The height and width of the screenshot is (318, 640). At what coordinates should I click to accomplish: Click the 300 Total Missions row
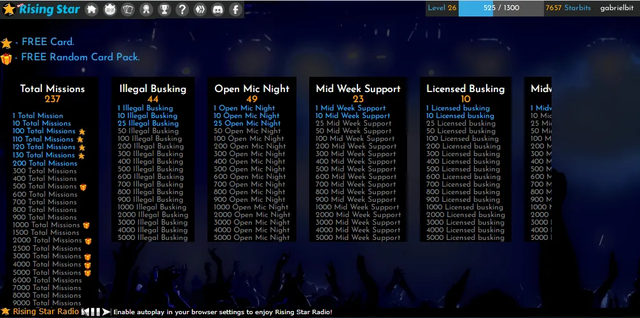(45, 171)
